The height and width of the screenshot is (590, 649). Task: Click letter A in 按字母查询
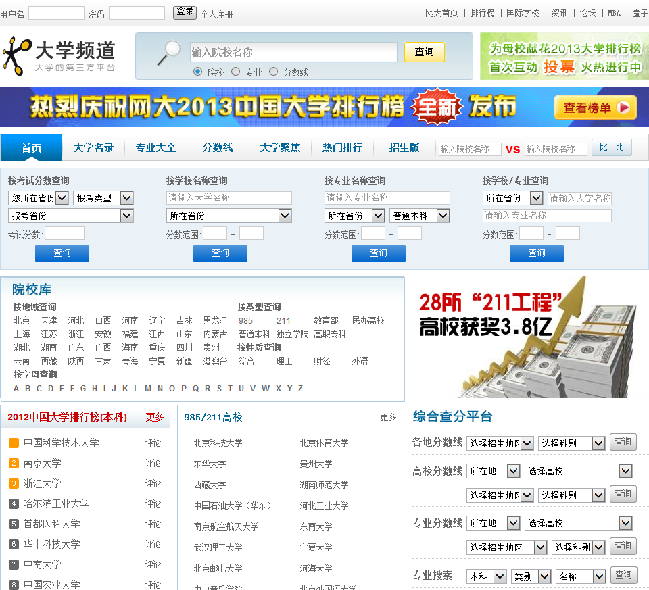click(x=16, y=389)
